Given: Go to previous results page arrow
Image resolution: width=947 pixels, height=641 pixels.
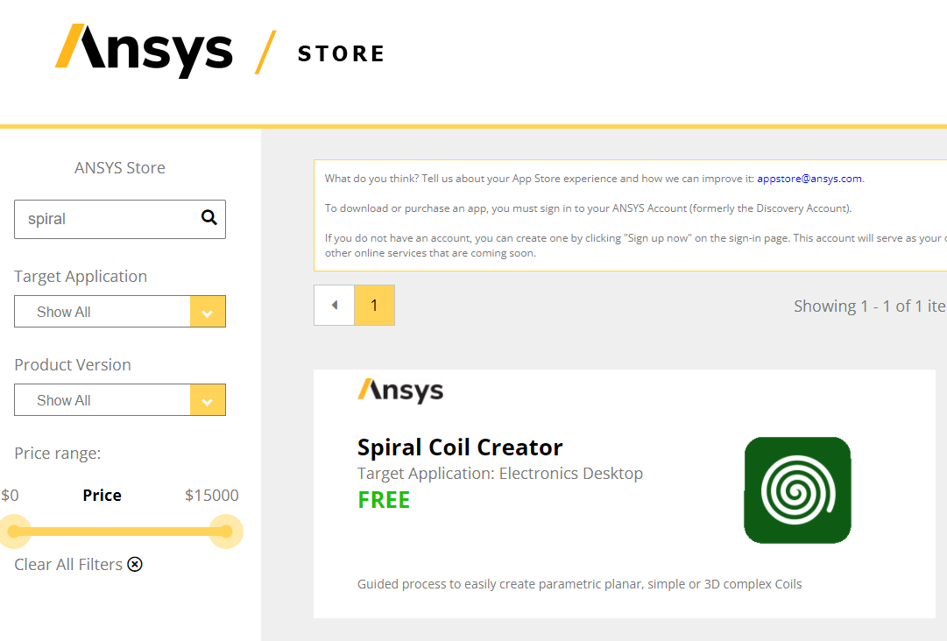Looking at the screenshot, I should (334, 306).
